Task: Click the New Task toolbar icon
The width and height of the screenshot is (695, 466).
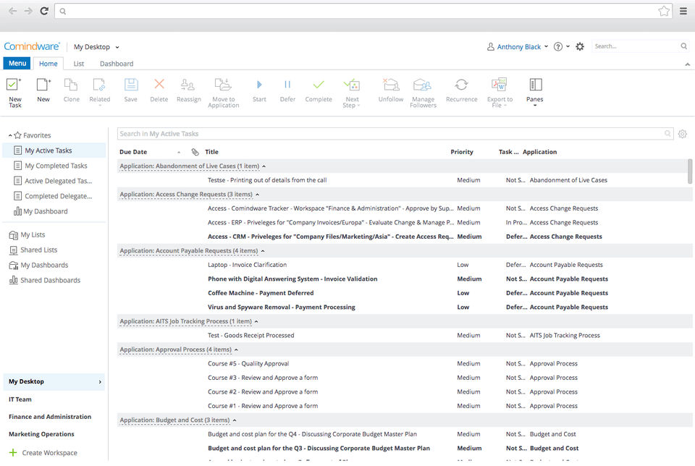Action: coord(14,85)
